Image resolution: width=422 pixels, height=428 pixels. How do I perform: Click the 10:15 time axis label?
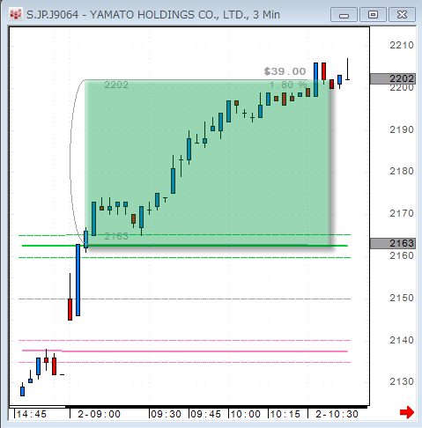pyautogui.click(x=285, y=414)
